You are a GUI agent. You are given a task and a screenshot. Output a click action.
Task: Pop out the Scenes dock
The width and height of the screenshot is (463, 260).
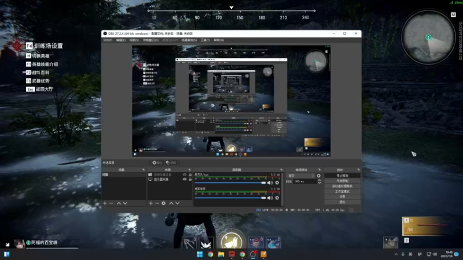[x=144, y=170]
